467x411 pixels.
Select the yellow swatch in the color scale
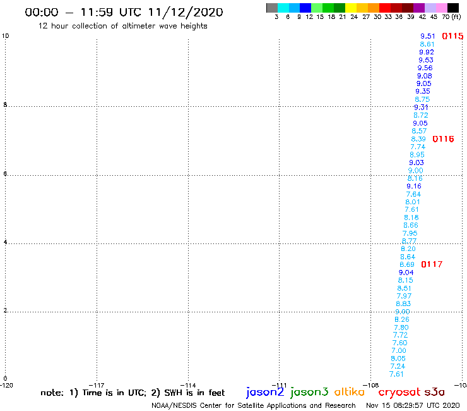[351, 8]
